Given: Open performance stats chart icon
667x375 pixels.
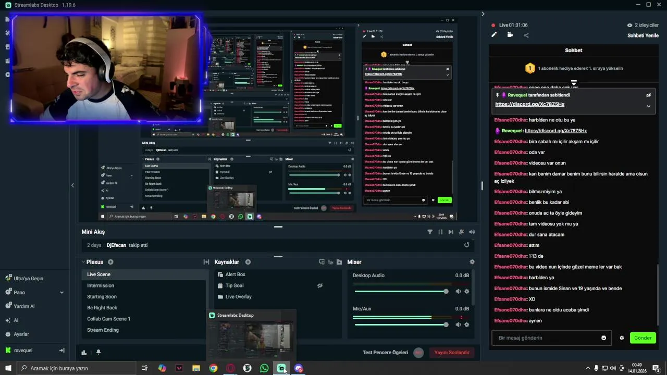Looking at the screenshot, I should [84, 352].
